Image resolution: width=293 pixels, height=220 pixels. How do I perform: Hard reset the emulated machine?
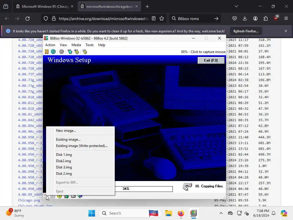(x=53, y=52)
